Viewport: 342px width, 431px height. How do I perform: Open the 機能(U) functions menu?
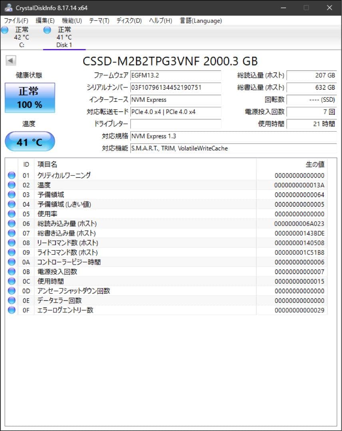click(x=72, y=21)
